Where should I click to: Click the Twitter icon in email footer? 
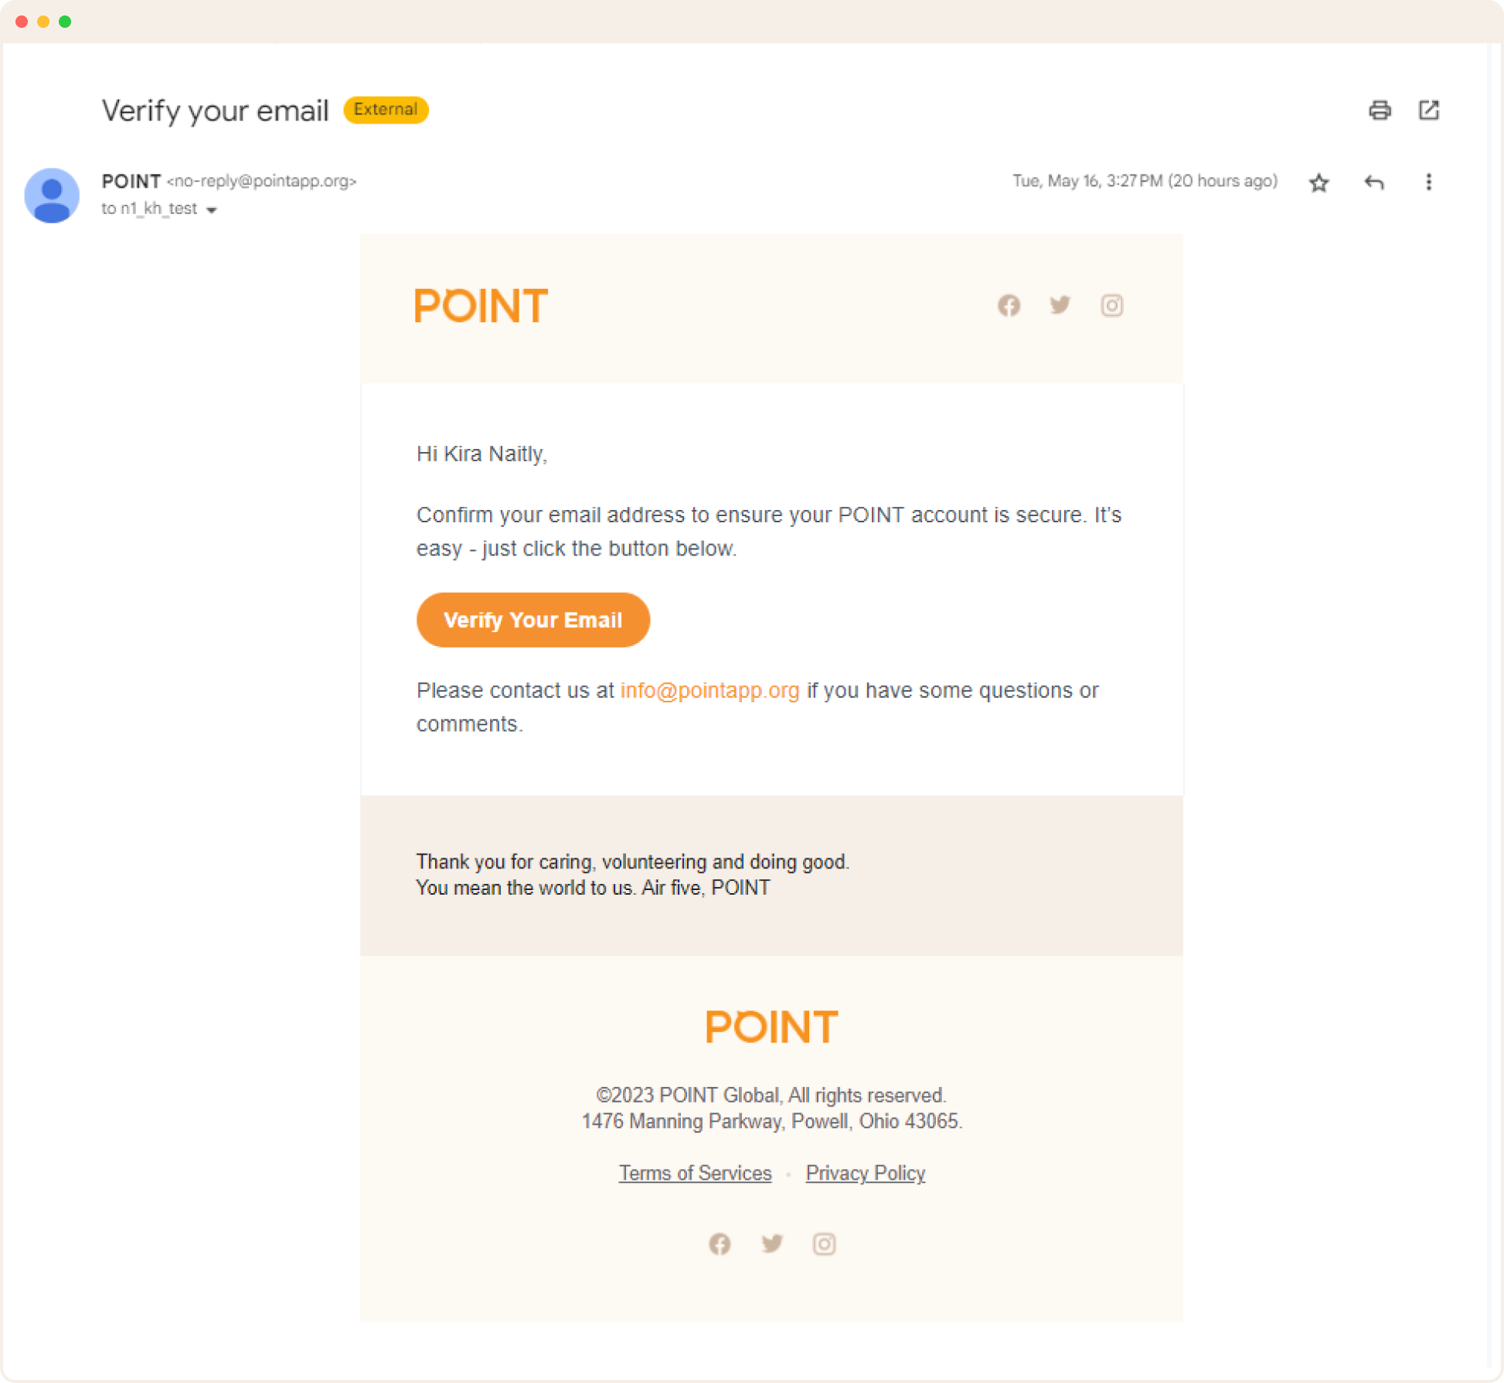(x=772, y=1243)
